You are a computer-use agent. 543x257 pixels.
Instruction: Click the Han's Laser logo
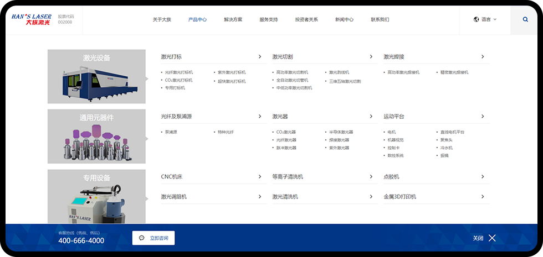[31, 19]
